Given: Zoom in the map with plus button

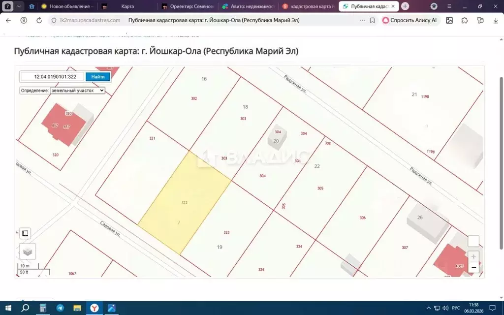Looking at the screenshot, I should (x=473, y=256).
